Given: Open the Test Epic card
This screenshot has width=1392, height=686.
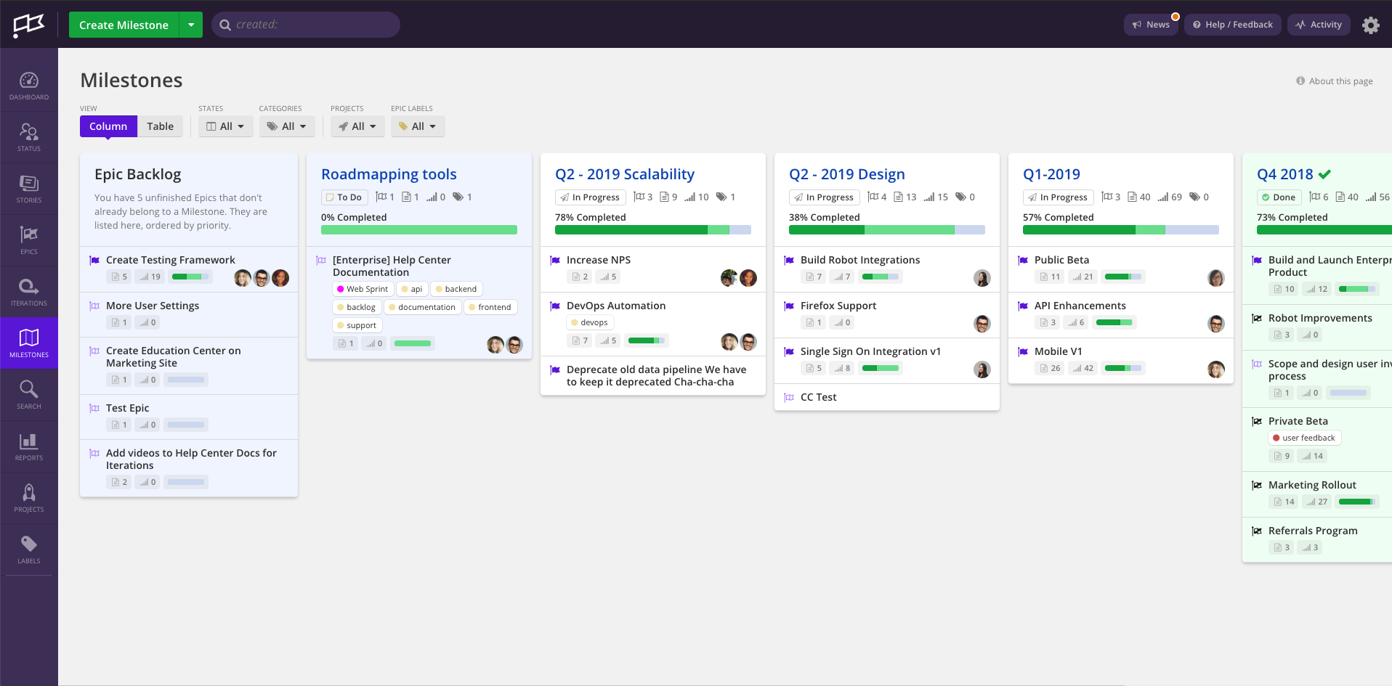Looking at the screenshot, I should [128, 408].
